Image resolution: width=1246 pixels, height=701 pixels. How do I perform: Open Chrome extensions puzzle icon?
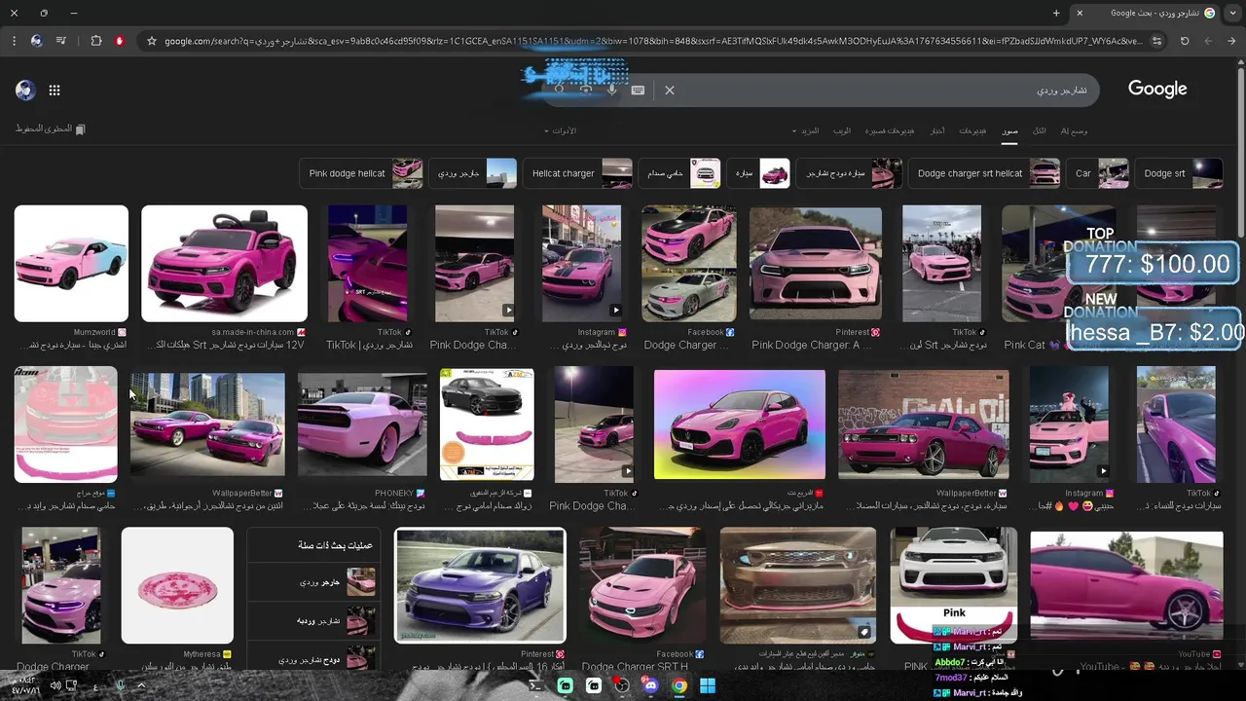tap(95, 41)
